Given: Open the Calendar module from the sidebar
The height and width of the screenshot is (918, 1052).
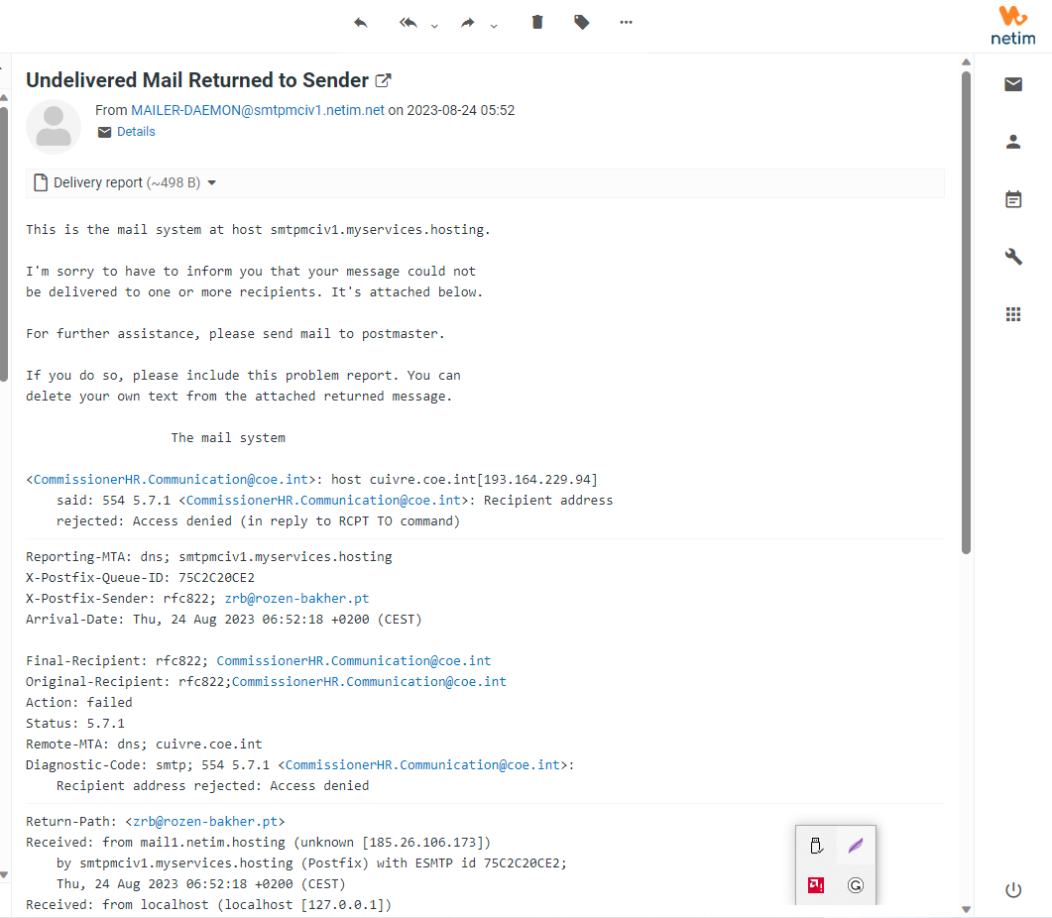Looking at the screenshot, I should [x=1012, y=198].
